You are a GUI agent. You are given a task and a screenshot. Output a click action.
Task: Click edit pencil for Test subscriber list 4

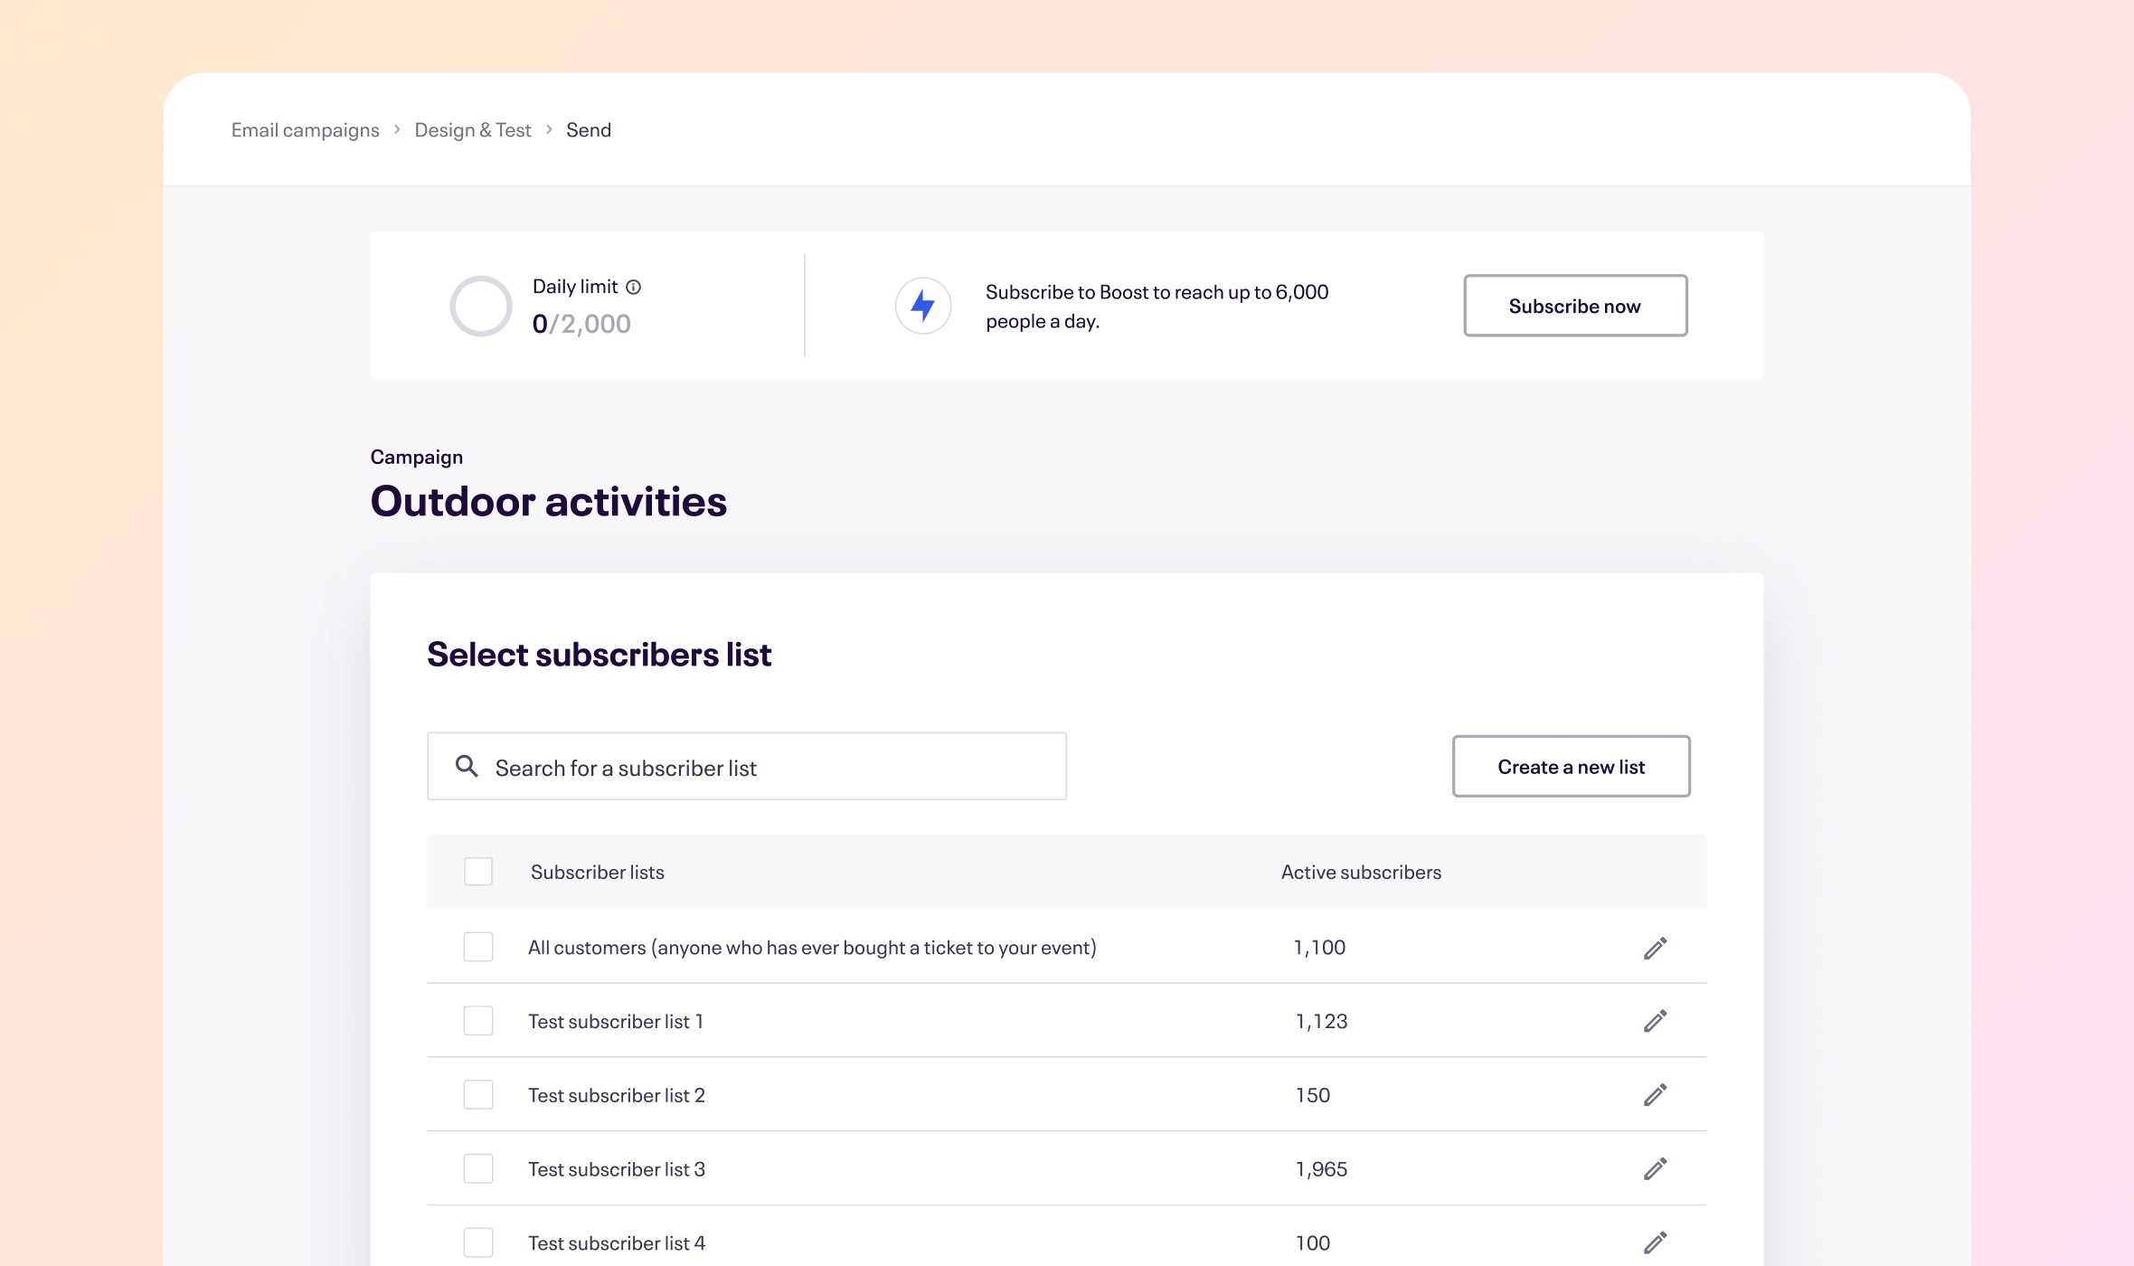[1655, 1242]
